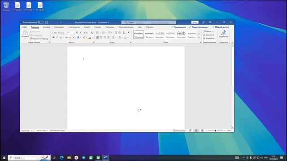
Task: Justify the text alignment
Action: point(109,38)
